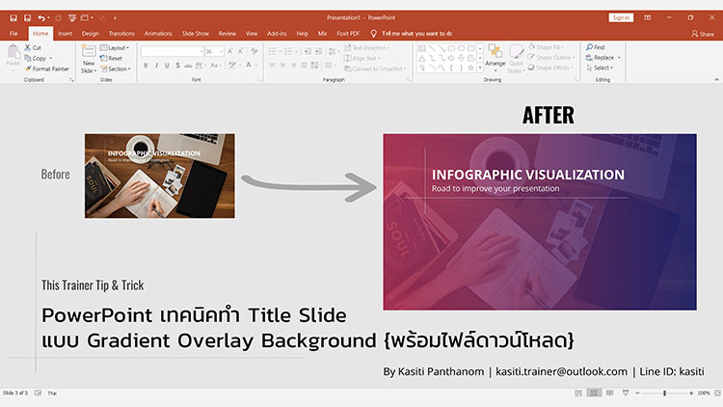723x407 pixels.
Task: Toggle Bold formatting
Action: [146, 66]
